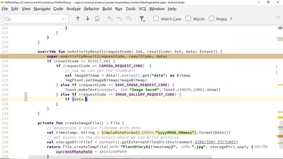Click the "Image Saved" string
The image size is (283, 159).
tap(145, 90)
